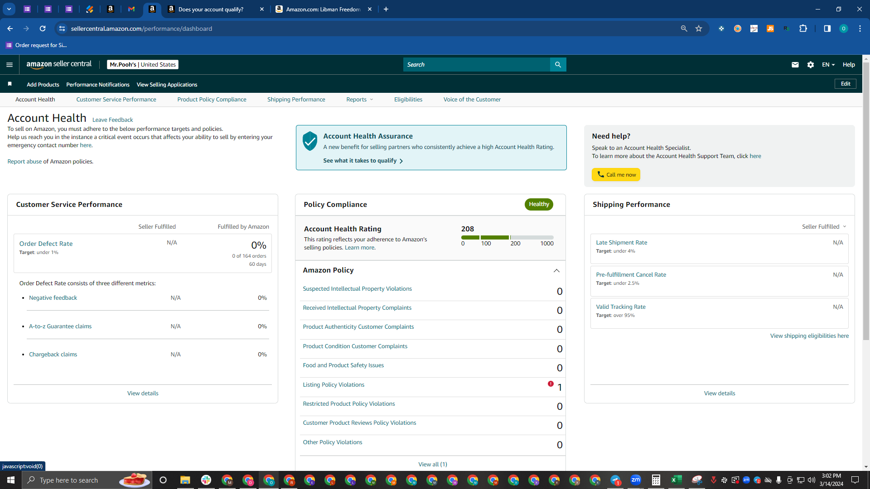Image resolution: width=870 pixels, height=489 pixels.
Task: Open Performance Notifications shortcut
Action: point(98,85)
